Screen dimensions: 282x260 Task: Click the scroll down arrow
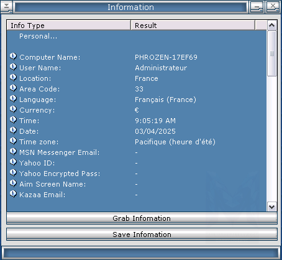point(271,207)
